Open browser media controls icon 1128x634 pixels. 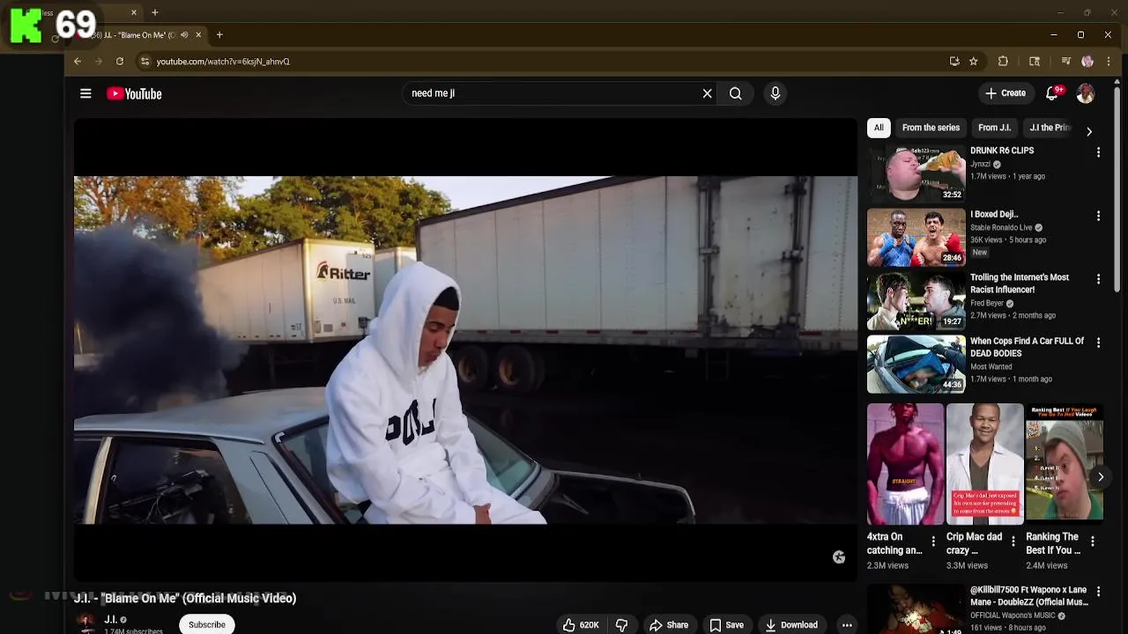click(x=1065, y=62)
